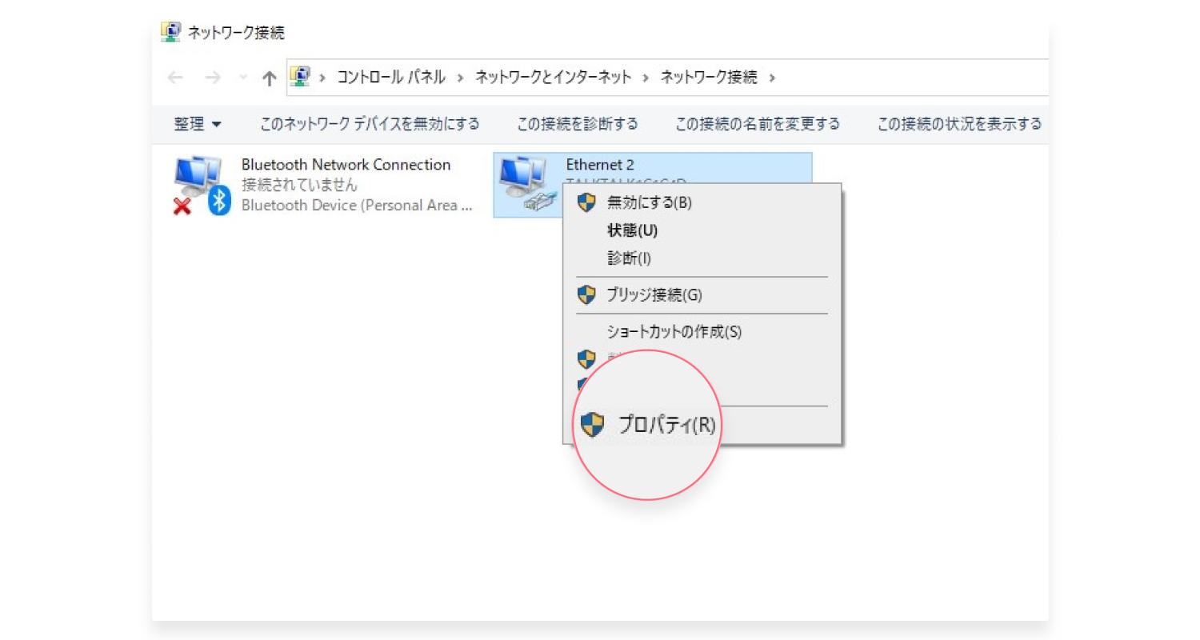Click この接続を診断する toolbar button

coord(577,124)
